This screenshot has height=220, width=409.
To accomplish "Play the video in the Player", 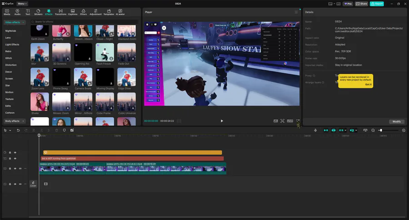I will coord(222,121).
